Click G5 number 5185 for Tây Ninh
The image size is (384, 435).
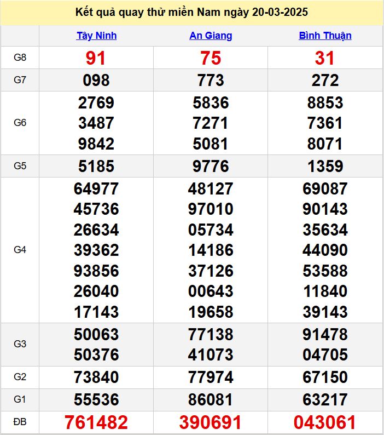96,166
